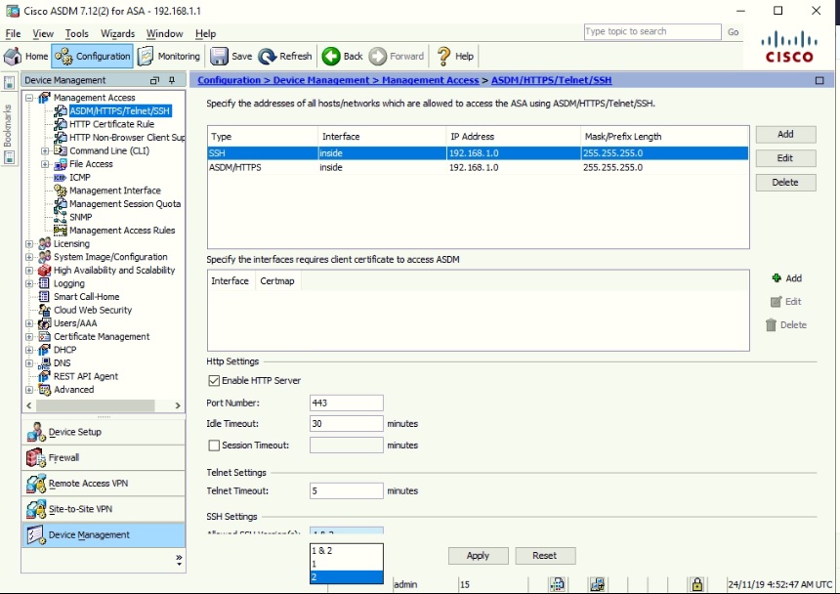
Task: Click the search topic field
Action: click(x=652, y=31)
